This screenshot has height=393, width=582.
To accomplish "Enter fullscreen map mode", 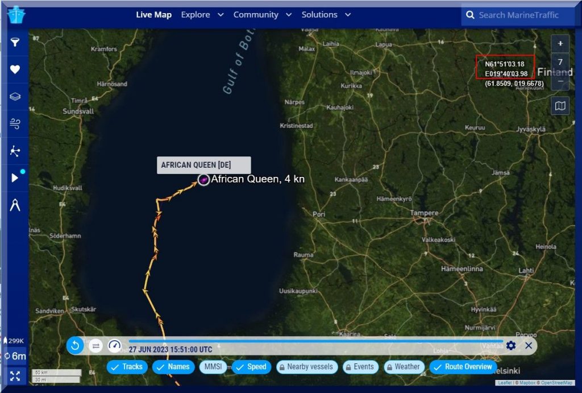I will 15,375.
